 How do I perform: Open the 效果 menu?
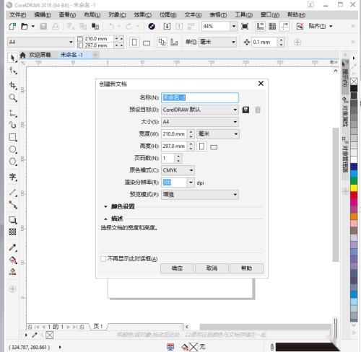pyautogui.click(x=143, y=15)
